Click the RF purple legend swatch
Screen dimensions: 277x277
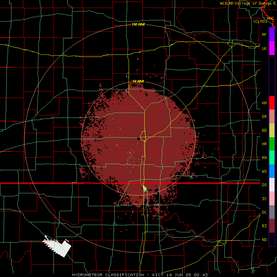[x=272, y=34]
